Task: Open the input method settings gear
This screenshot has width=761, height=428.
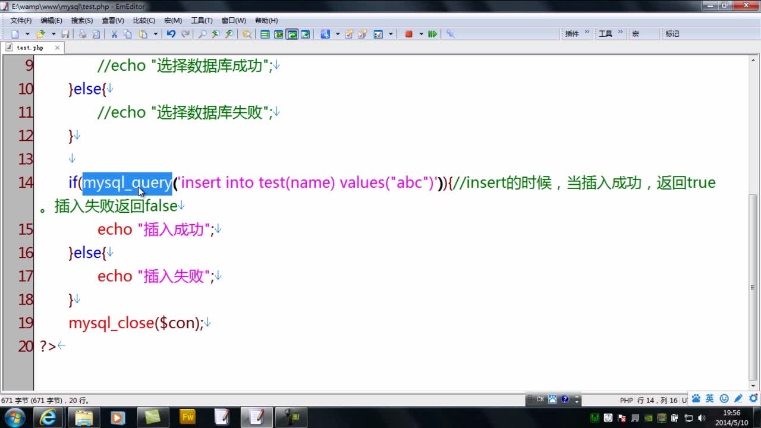Action: (753, 398)
